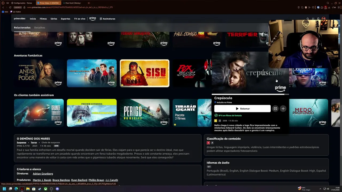The image size is (342, 192).
Task: Open Medo Profundo thumbnail
Action: click(308, 113)
